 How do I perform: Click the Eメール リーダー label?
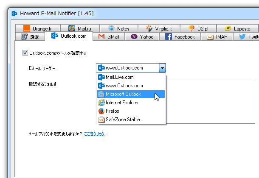[x=42, y=68]
